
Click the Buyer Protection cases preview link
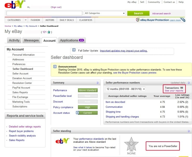click(135, 73)
